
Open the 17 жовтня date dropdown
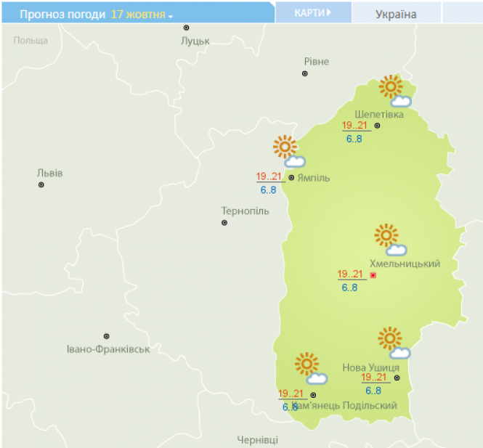click(142, 15)
